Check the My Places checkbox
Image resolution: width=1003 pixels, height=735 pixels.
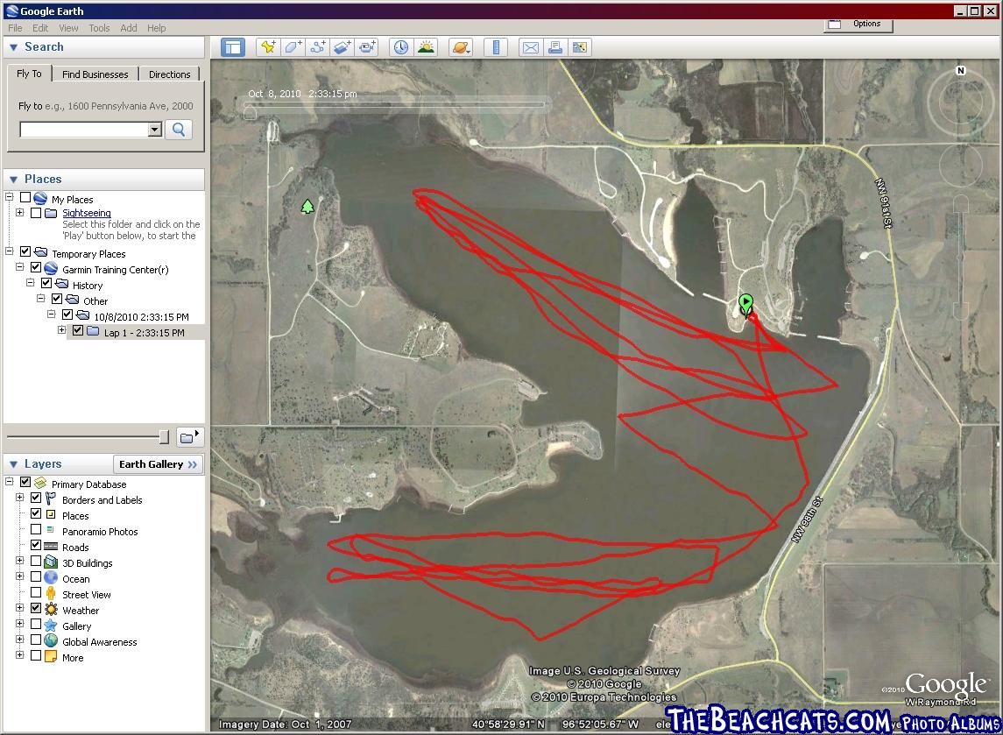pos(25,198)
